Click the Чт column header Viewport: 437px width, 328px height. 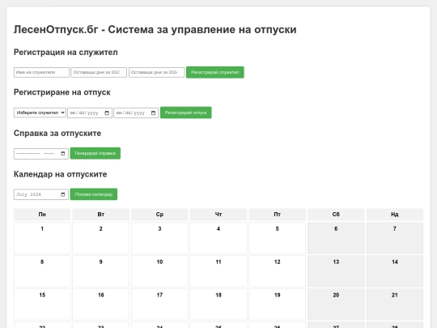point(218,215)
